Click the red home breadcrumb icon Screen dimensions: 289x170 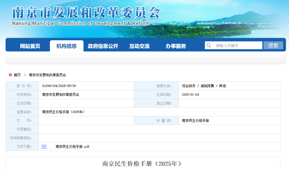tap(10, 75)
